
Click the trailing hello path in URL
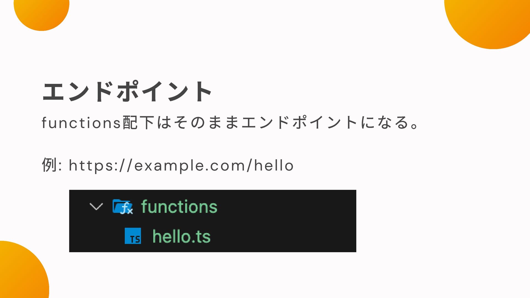pyautogui.click(x=274, y=166)
